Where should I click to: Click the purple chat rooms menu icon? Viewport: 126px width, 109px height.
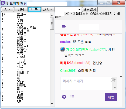(x=64, y=27)
